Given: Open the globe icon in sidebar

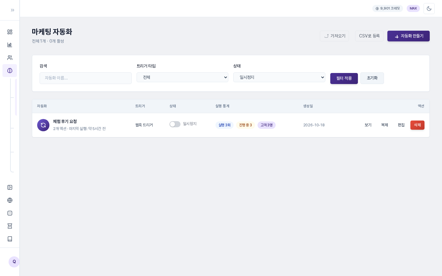Looking at the screenshot, I should (x=10, y=200).
